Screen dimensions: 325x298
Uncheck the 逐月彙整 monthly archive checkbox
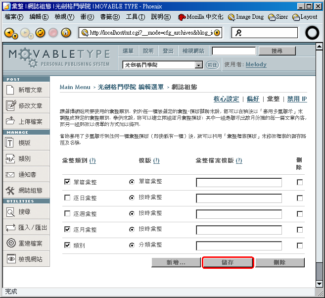point(67,229)
